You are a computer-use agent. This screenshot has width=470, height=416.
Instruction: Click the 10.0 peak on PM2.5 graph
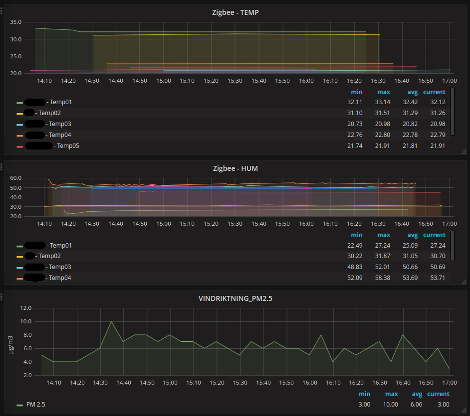point(111,321)
